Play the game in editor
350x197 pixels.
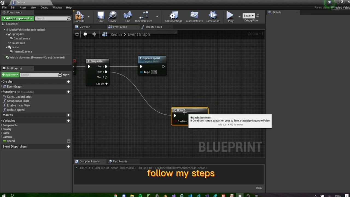pyautogui.click(x=231, y=17)
